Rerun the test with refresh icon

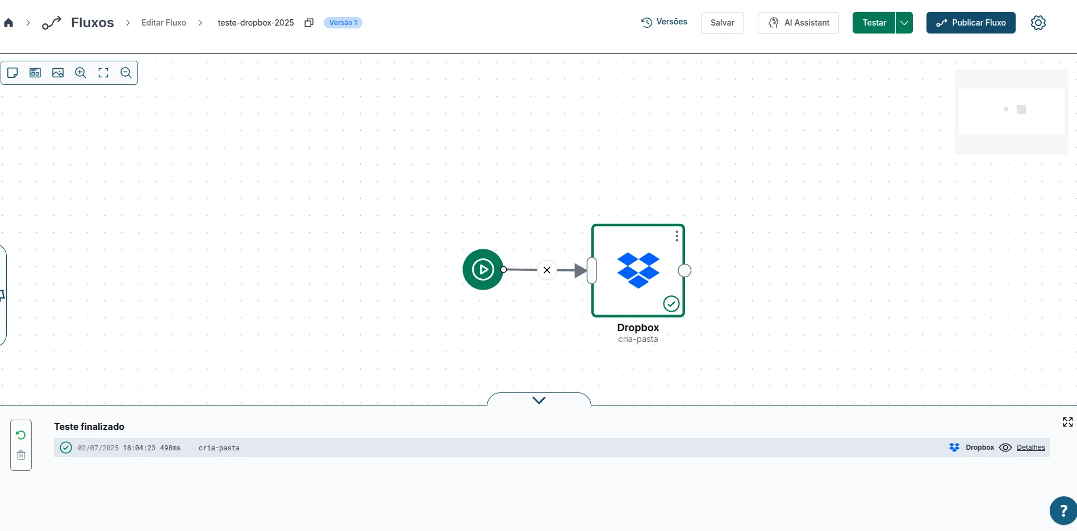tap(21, 435)
